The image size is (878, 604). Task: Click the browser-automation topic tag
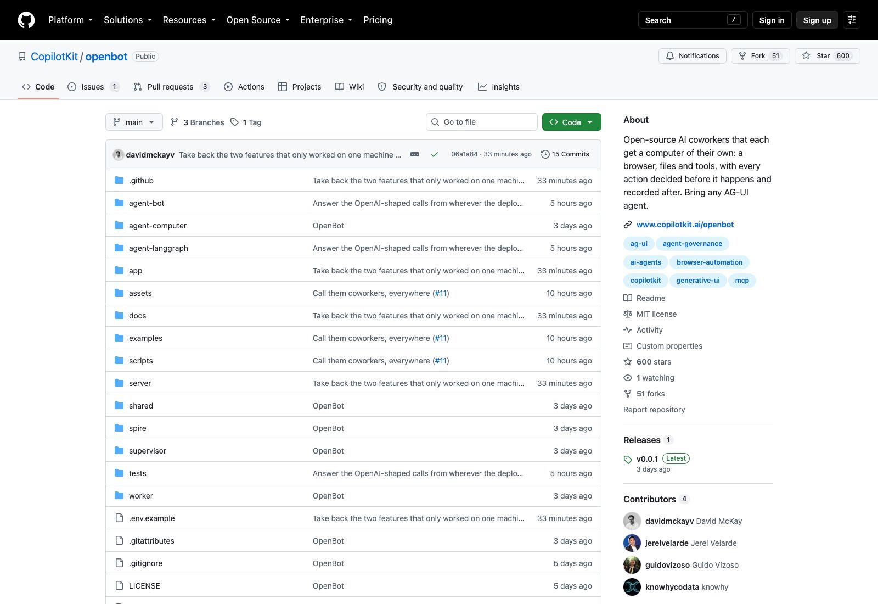click(x=710, y=262)
